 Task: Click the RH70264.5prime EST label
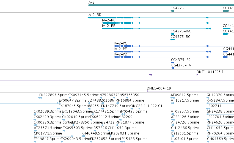click(x=221, y=134)
